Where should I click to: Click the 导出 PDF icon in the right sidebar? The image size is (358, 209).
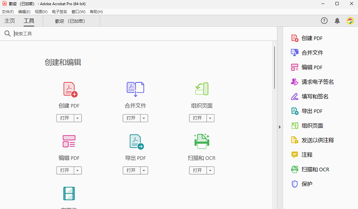coord(295,111)
